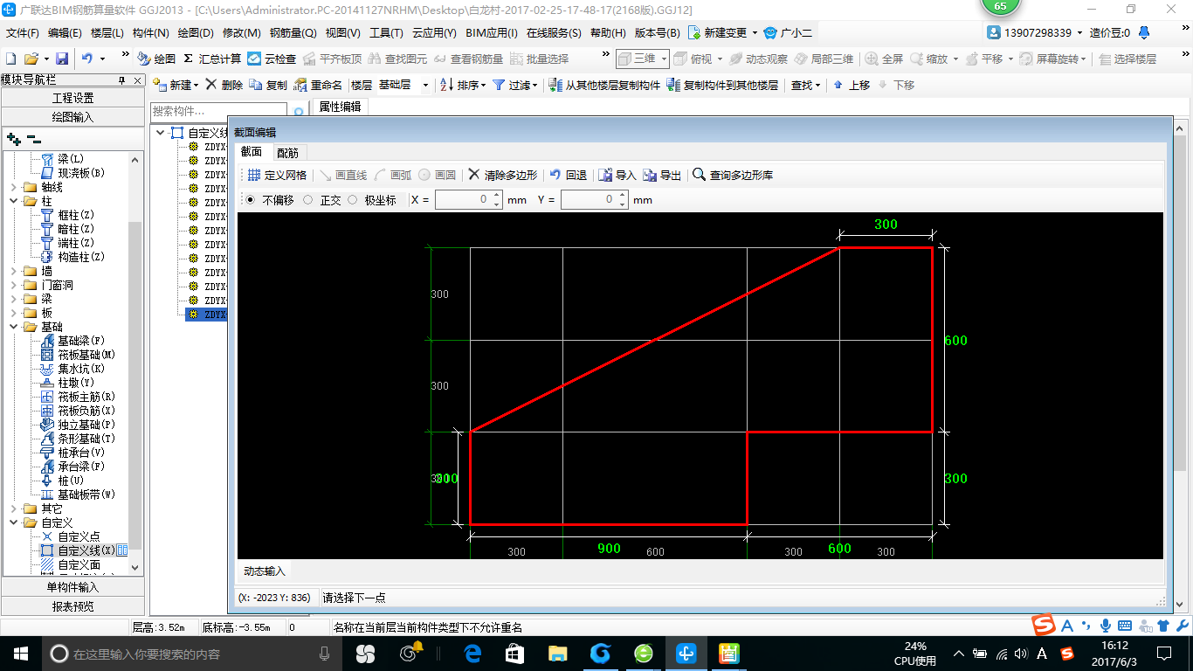Open 查询多边形库 polygon library
This screenshot has width=1193, height=671.
[733, 175]
